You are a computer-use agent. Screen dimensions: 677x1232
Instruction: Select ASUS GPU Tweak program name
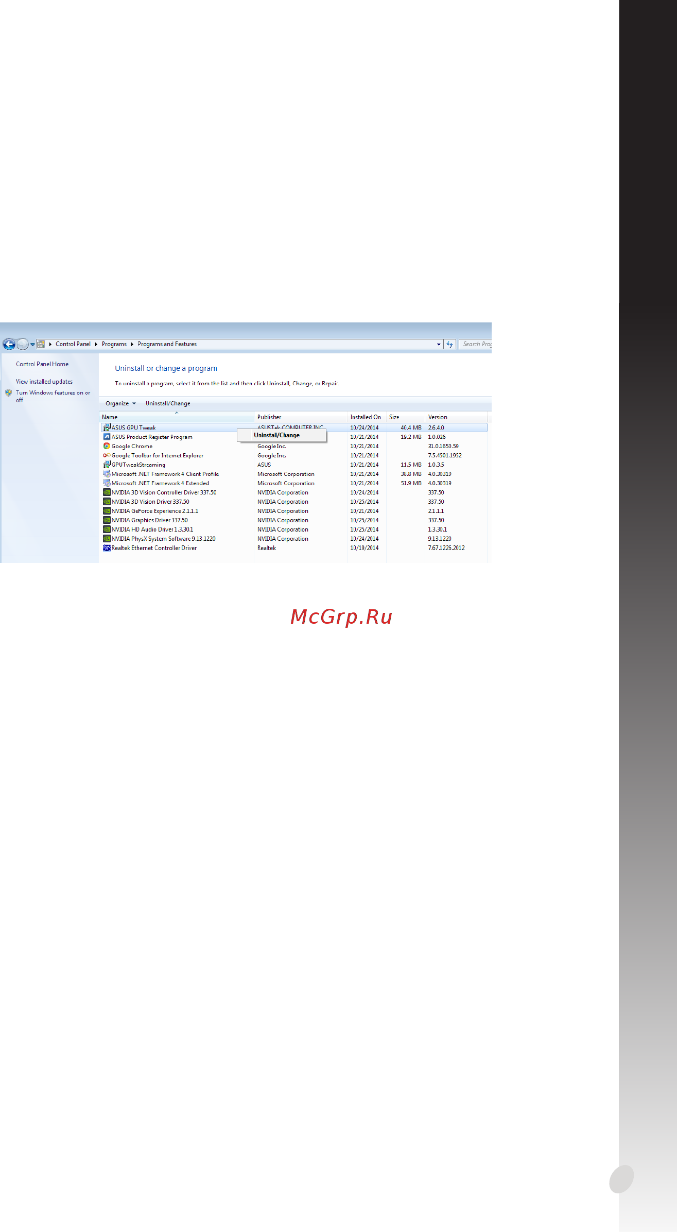click(x=133, y=427)
